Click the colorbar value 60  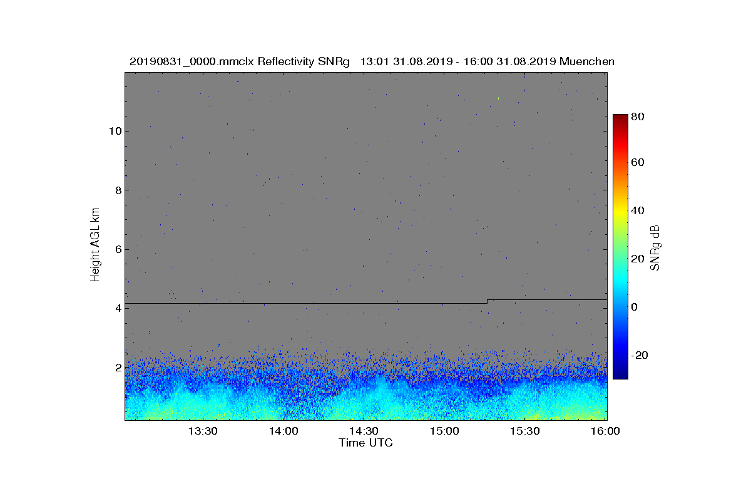(x=638, y=163)
